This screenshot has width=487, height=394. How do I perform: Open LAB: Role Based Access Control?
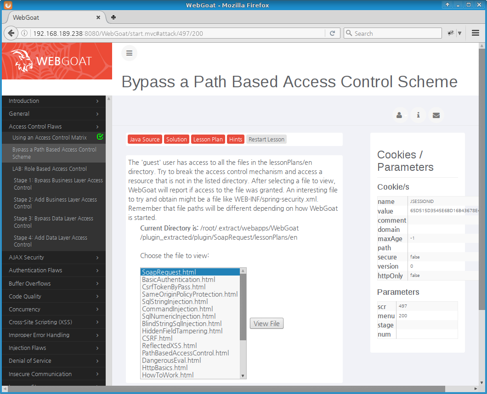point(49,169)
